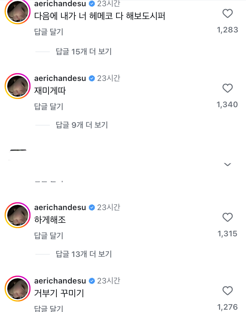
Task: Open aerichandesu username on '재미게따' comment
Action: (60, 78)
